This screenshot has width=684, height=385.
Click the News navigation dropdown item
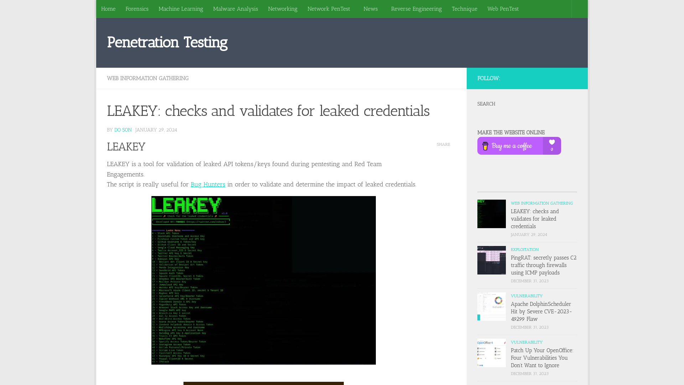click(x=370, y=9)
